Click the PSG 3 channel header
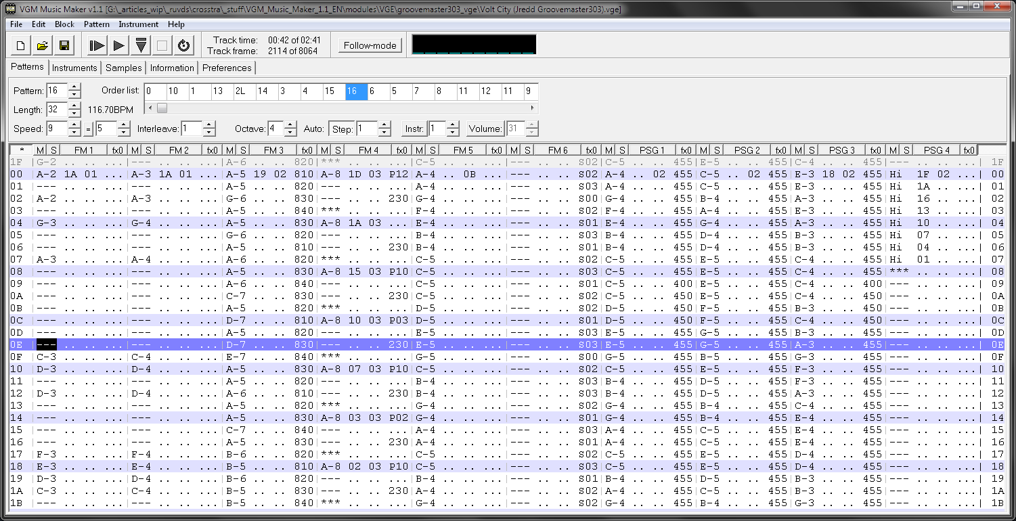This screenshot has height=521, width=1016. 843,150
